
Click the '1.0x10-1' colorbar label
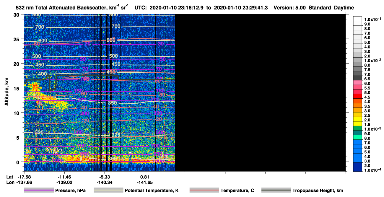click(x=373, y=19)
